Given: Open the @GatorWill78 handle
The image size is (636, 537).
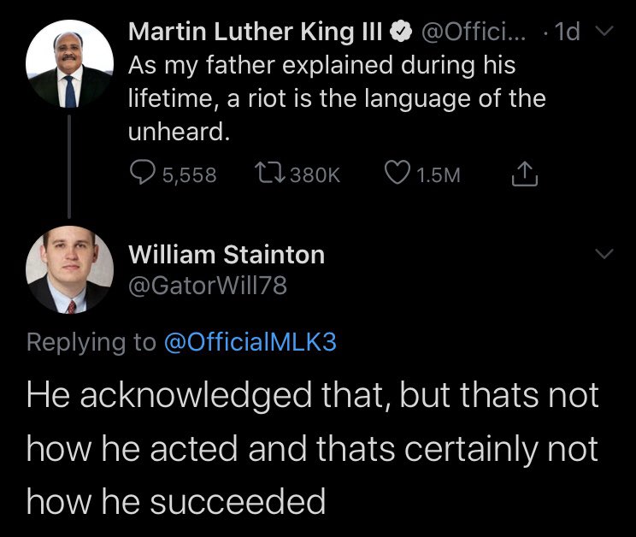Looking at the screenshot, I should pos(208,285).
